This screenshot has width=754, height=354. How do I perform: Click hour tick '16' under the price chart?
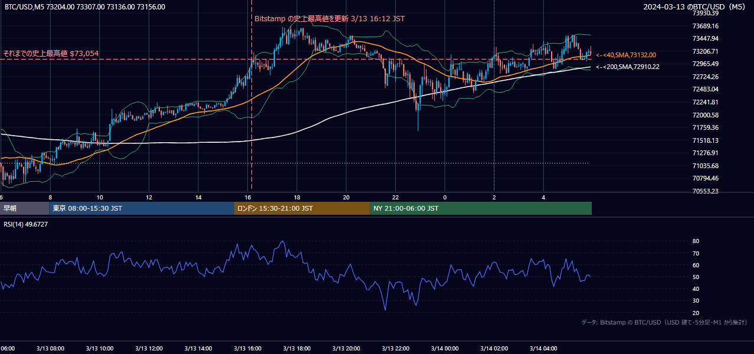pos(248,198)
